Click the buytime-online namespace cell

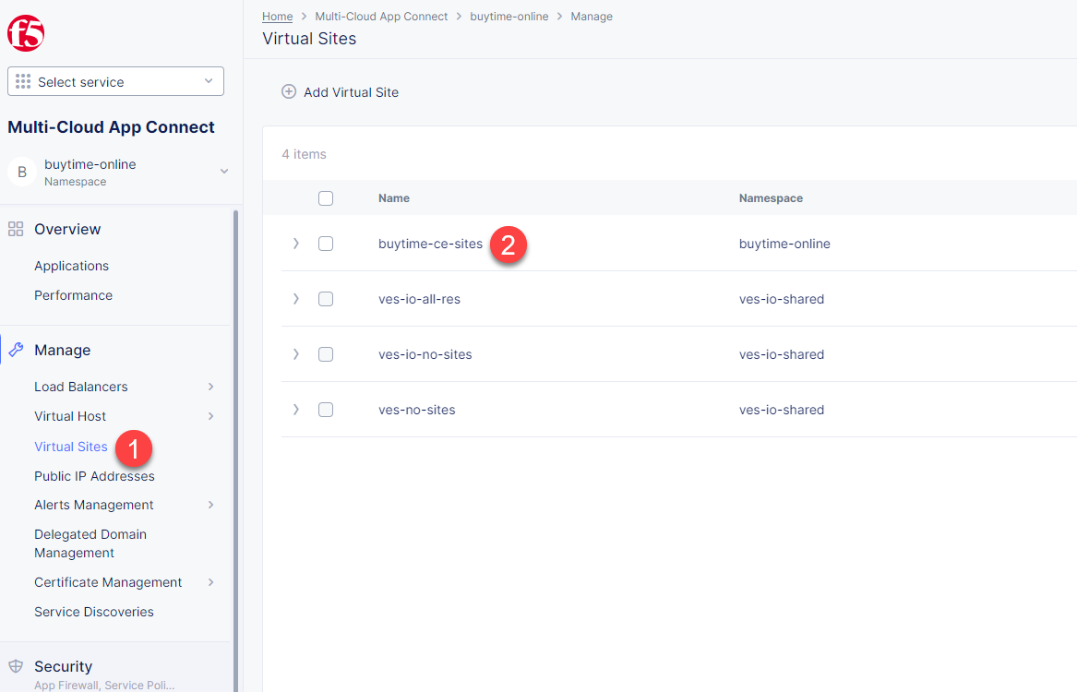[784, 244]
